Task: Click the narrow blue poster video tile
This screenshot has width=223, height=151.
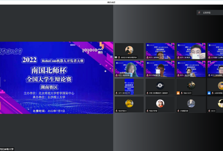Action: point(129,87)
